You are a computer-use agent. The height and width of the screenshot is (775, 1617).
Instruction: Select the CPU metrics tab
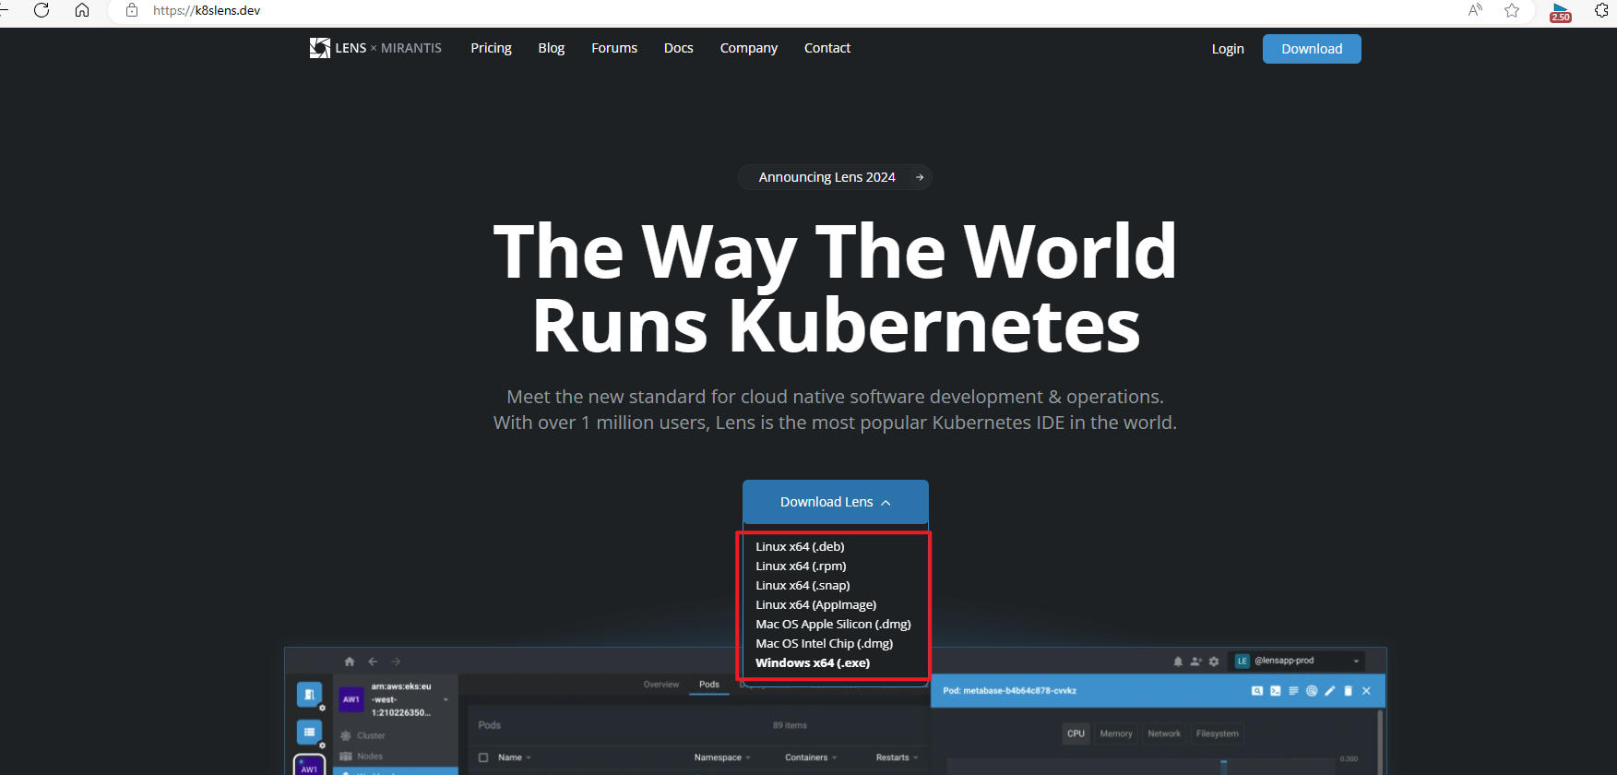pos(1076,733)
